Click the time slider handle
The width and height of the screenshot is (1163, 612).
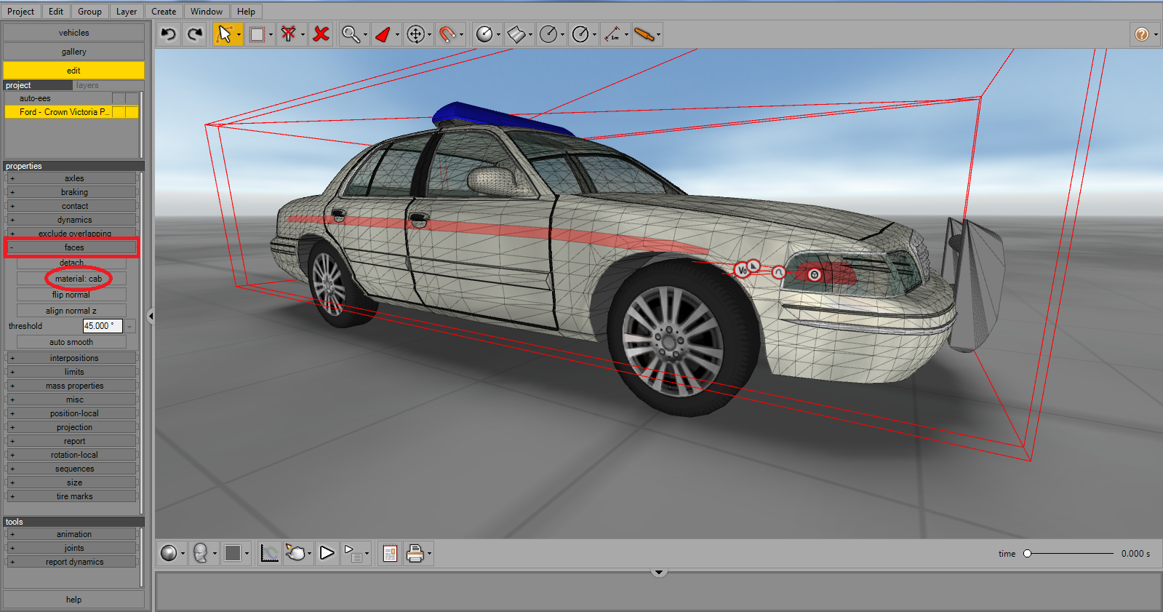1027,554
